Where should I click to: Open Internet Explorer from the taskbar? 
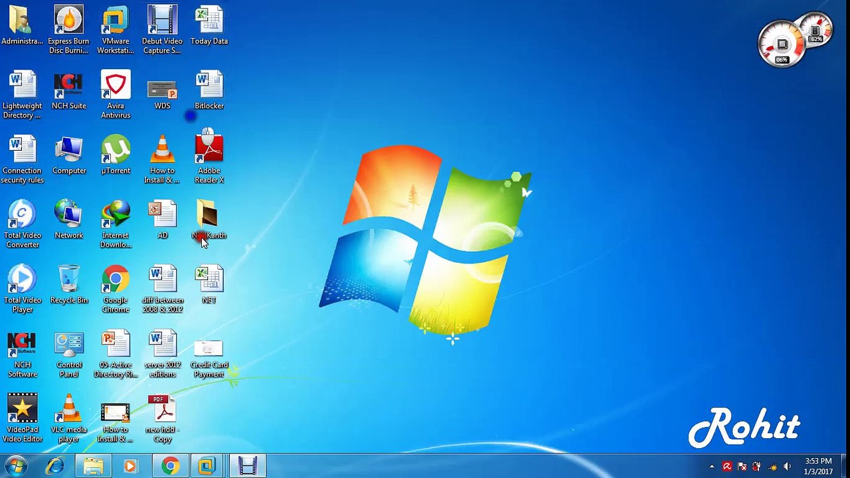55,466
